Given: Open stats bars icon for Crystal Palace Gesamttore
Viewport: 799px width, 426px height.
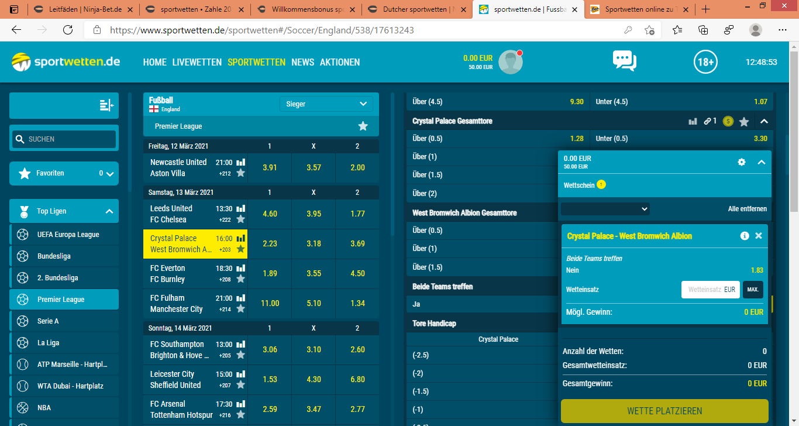Looking at the screenshot, I should [x=693, y=121].
